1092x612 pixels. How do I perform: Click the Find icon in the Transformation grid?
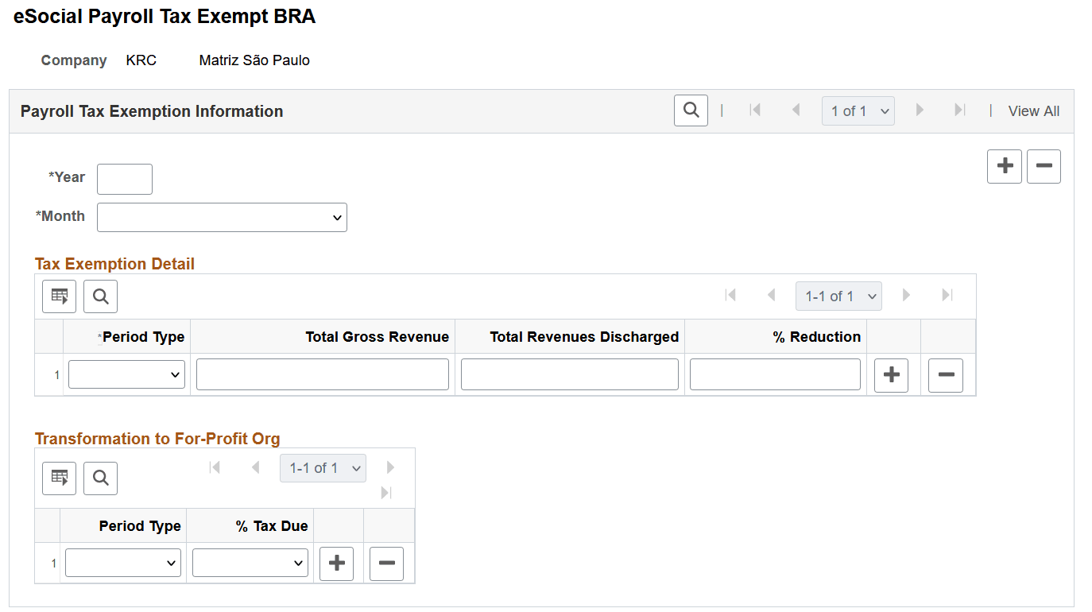coord(100,478)
